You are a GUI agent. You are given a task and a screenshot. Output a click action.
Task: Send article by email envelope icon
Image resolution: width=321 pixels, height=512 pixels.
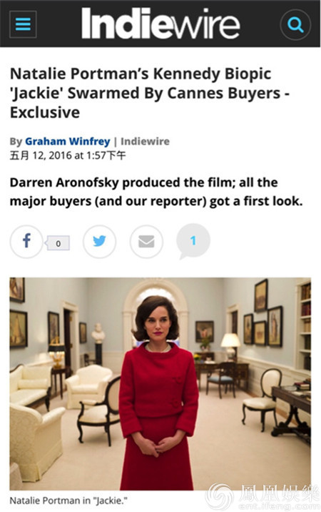point(146,241)
